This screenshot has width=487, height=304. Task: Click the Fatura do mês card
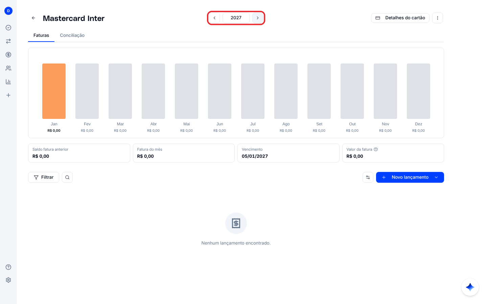184,153
